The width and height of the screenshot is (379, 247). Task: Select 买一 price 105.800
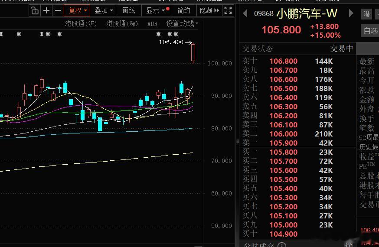click(x=284, y=152)
